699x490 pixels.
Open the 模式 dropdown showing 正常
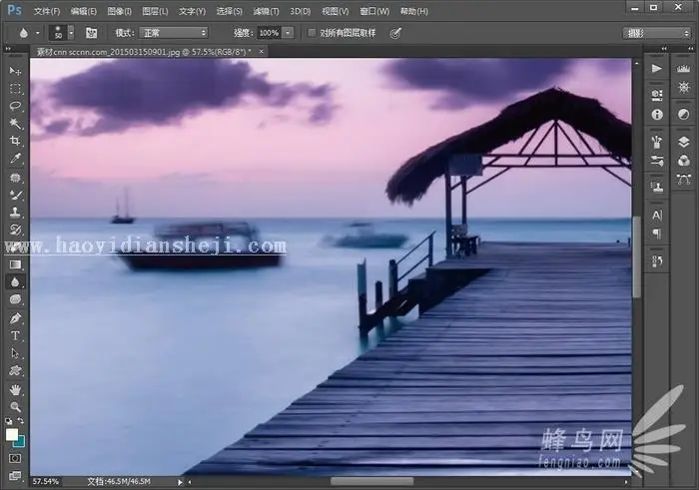tap(174, 33)
